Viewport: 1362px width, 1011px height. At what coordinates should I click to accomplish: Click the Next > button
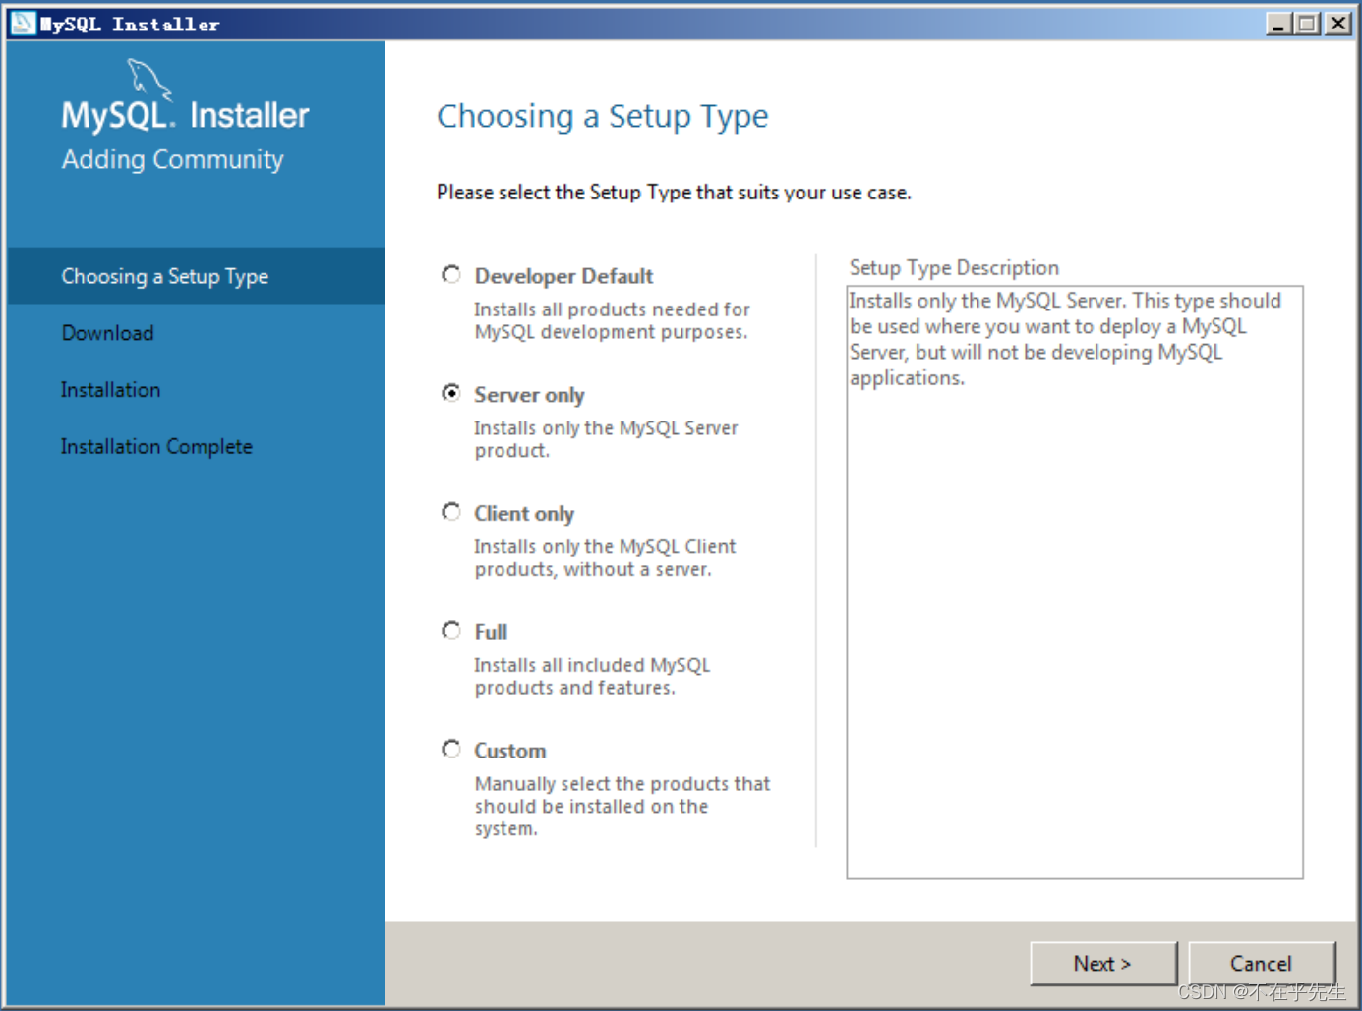click(1103, 963)
